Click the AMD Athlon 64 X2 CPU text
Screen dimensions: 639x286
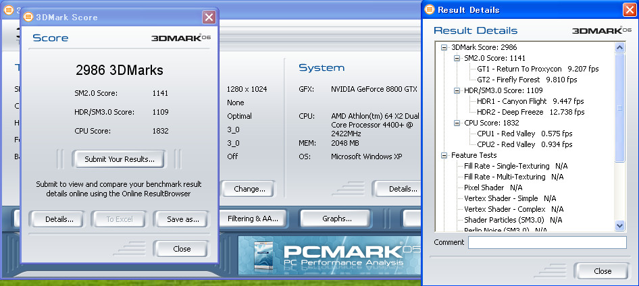click(x=375, y=125)
